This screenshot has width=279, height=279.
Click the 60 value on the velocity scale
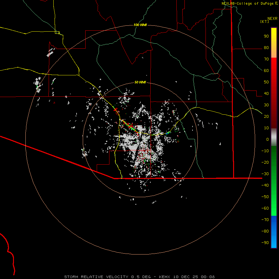(266, 71)
